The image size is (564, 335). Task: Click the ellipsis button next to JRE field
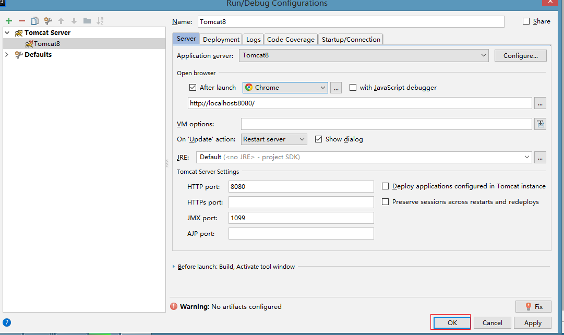(x=540, y=157)
